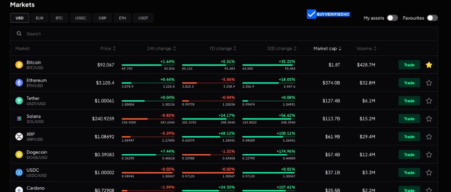Click the Bitcoin coin icon
The width and height of the screenshot is (451, 192).
19,65
